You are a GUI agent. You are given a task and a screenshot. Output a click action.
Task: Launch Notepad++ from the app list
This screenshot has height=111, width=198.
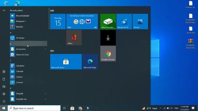(x=28, y=21)
